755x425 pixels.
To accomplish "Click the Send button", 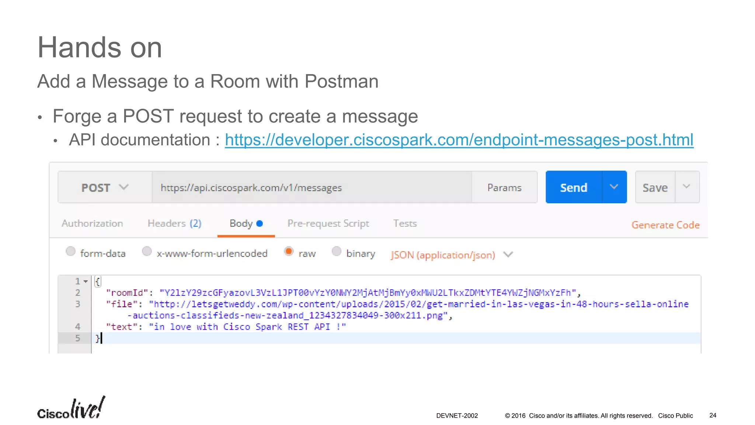I will (x=573, y=187).
